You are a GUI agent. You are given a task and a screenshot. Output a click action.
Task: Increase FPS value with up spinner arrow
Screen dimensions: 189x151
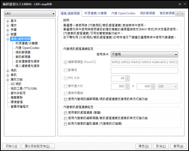point(127,77)
